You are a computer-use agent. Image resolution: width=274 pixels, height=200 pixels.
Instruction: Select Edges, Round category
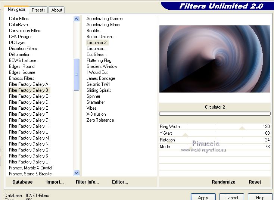pyautogui.click(x=22, y=66)
